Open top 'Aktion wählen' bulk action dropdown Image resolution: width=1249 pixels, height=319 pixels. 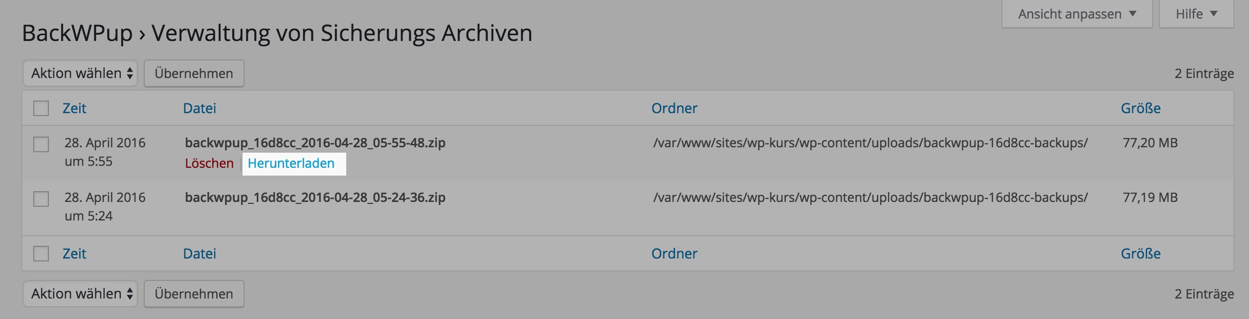point(81,74)
